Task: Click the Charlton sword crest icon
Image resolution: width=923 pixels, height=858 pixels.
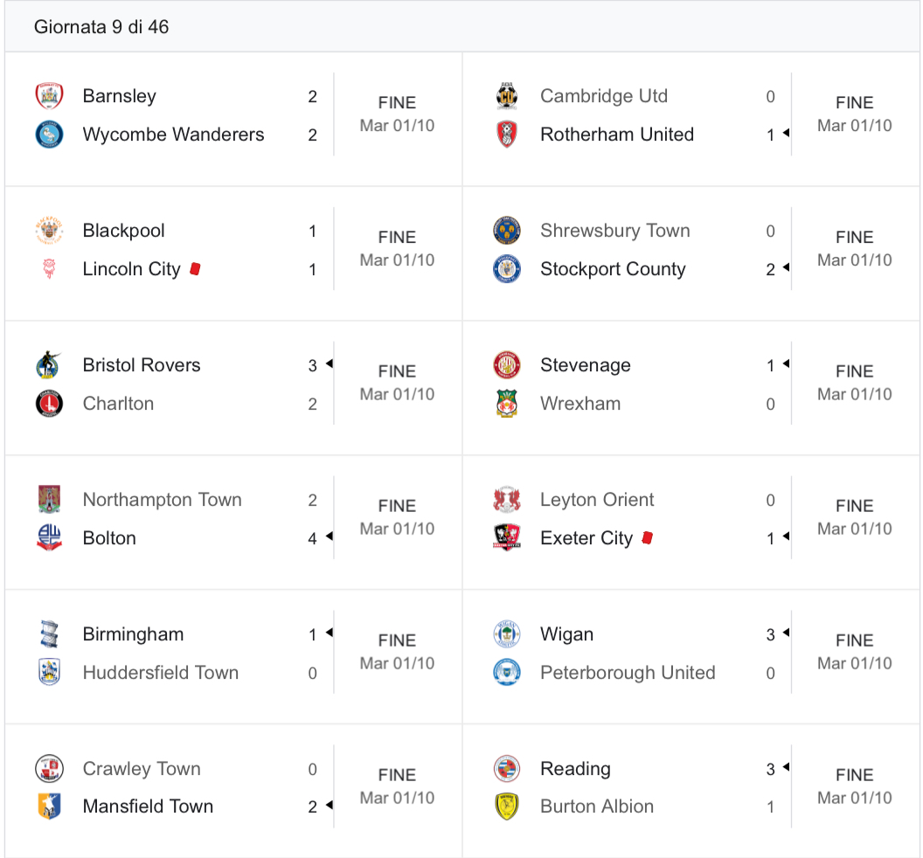Action: tap(50, 403)
